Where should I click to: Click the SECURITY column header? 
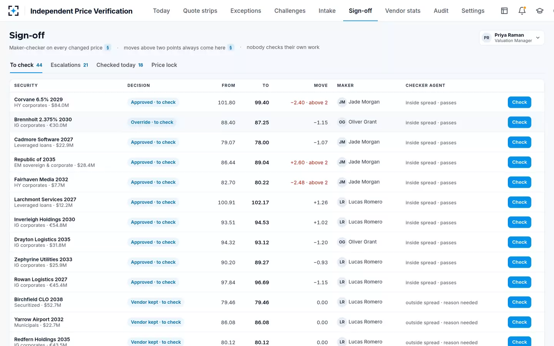[x=26, y=85]
